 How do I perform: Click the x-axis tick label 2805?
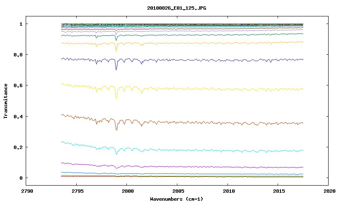coord(177,191)
